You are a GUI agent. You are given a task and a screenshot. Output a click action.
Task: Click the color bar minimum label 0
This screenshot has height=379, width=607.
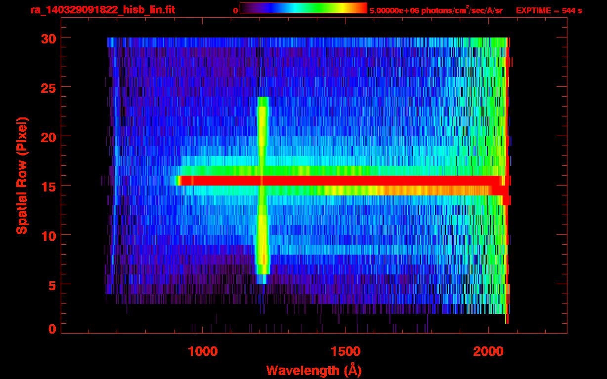point(236,10)
